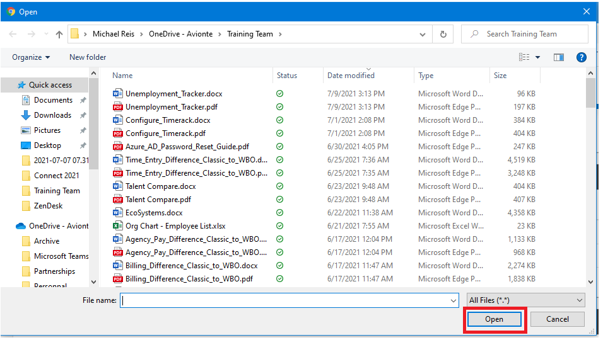
Task: Open the view options dropdown arrow
Action: [x=537, y=57]
